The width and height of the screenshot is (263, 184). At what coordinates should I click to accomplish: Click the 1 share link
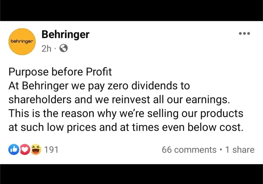(239, 150)
